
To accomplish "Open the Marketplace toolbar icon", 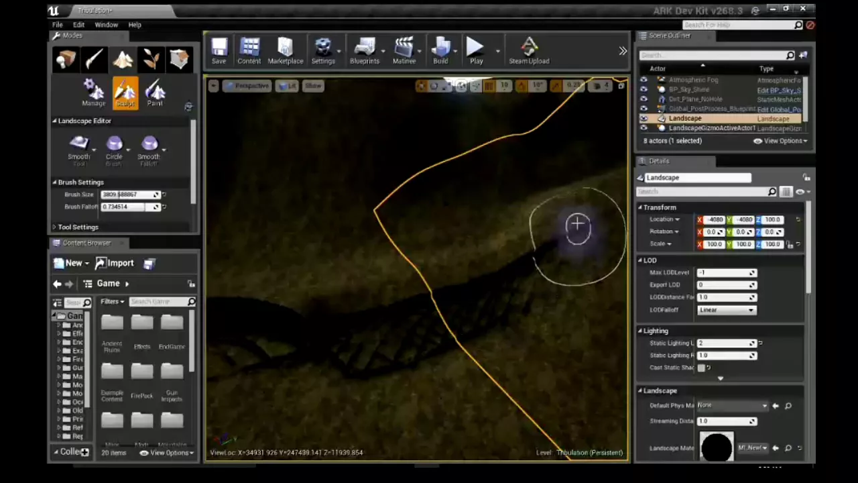I will (x=286, y=52).
